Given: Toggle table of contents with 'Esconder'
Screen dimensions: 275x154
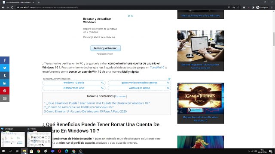Looking at the screenshot, I should pos(120,96).
